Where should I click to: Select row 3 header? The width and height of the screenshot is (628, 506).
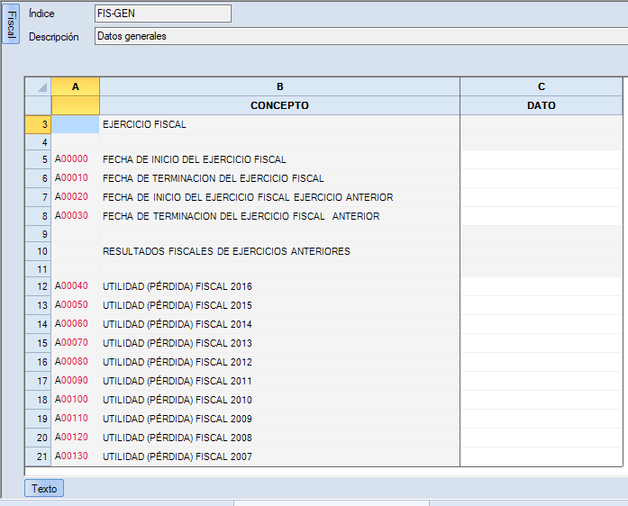click(38, 124)
